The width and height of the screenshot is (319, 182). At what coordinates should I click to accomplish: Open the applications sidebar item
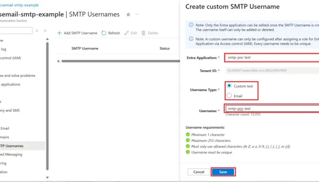(x=10, y=84)
